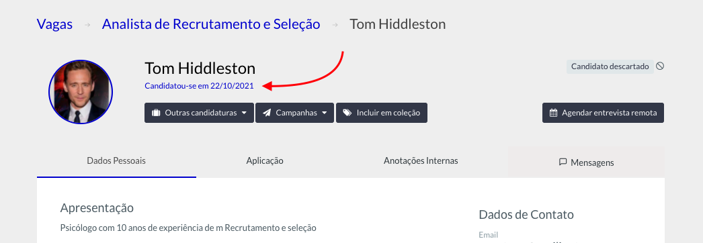
Task: Open the Dados Pessoais tab
Action: click(x=116, y=161)
